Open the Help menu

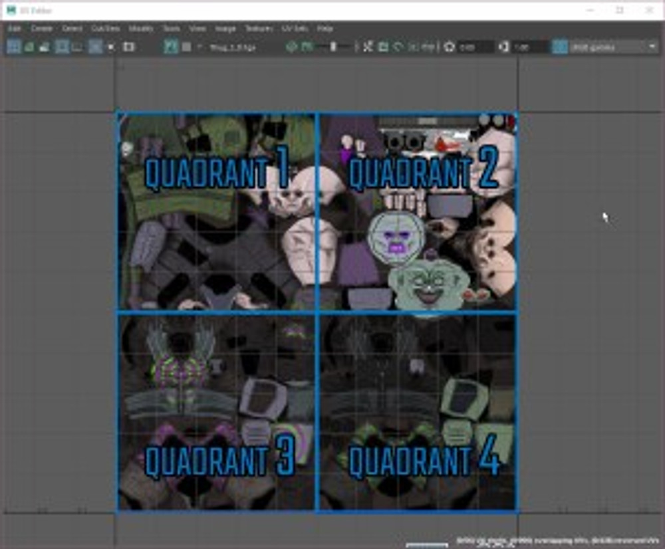click(x=325, y=29)
